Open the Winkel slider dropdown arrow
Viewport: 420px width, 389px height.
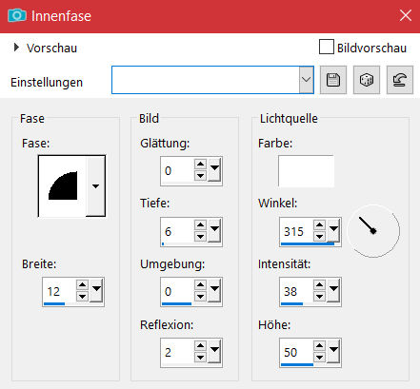(x=333, y=228)
